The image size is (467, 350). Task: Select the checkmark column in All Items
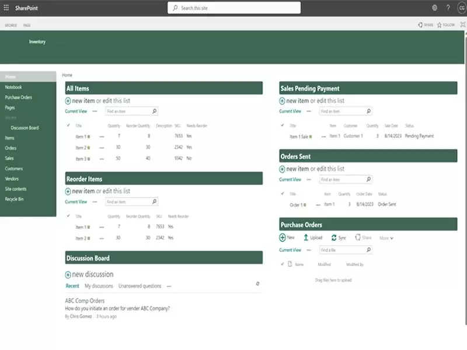click(x=68, y=126)
